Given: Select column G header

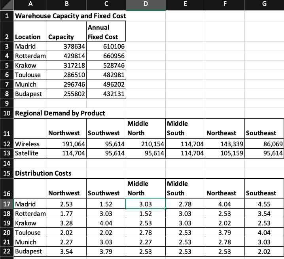Looking at the screenshot, I should (x=264, y=5).
